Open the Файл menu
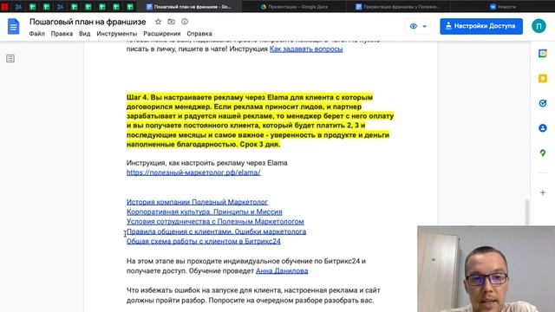Viewport: 555px width, 312px height. coord(36,34)
